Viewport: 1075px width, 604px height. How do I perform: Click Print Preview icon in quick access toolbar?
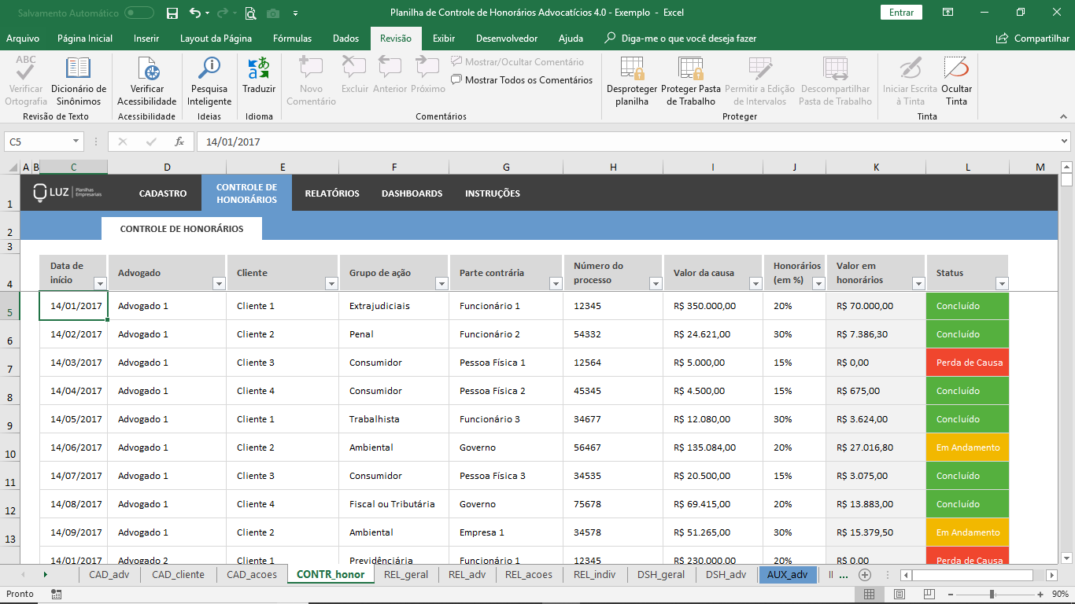click(x=250, y=13)
